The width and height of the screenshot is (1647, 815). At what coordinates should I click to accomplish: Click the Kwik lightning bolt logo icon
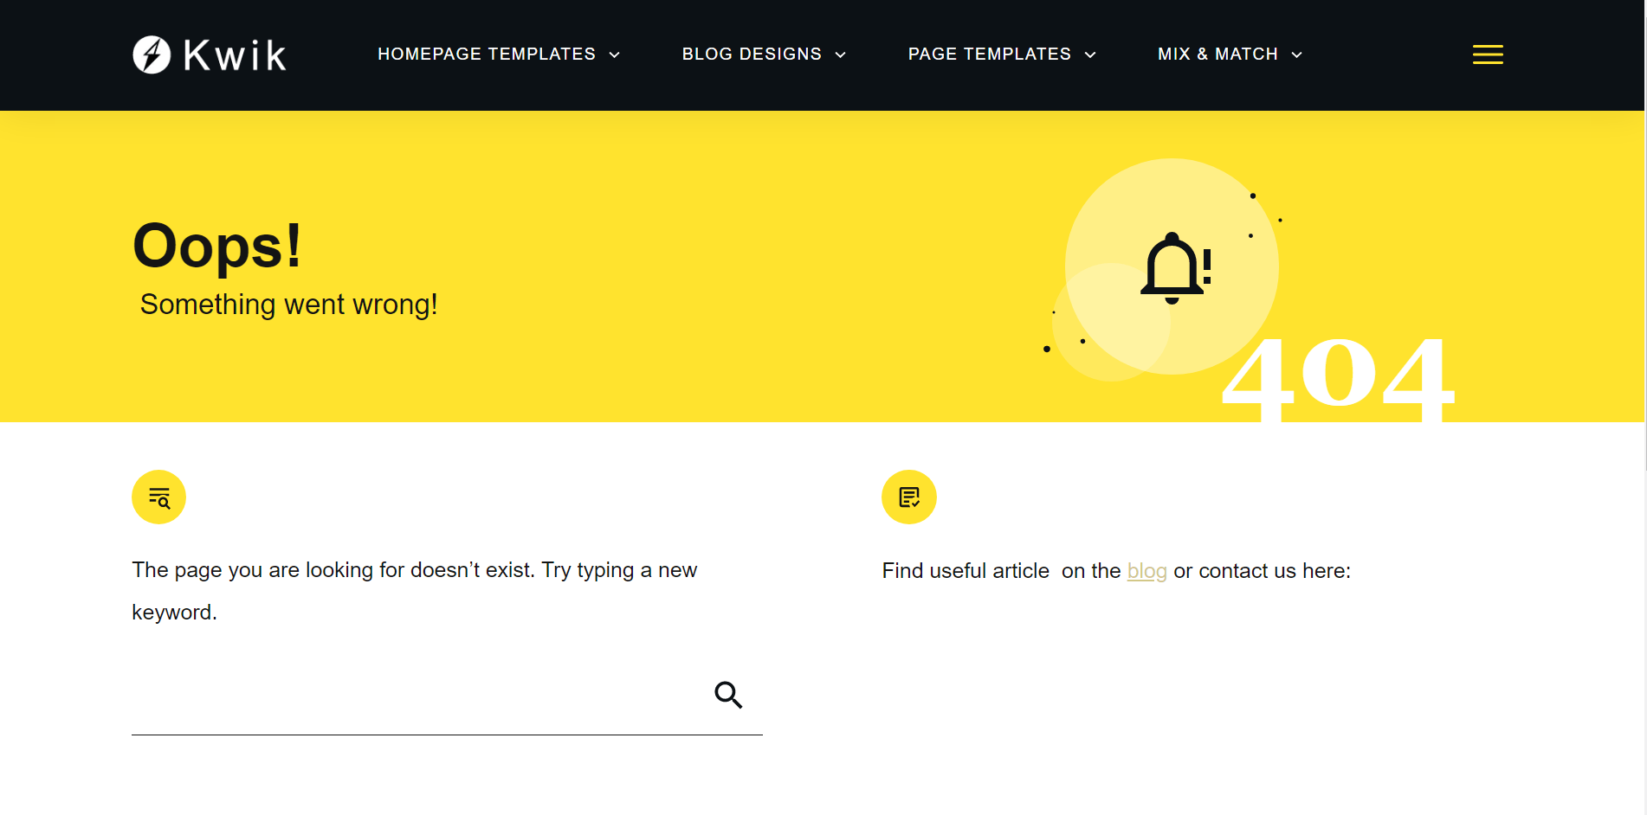coord(152,55)
